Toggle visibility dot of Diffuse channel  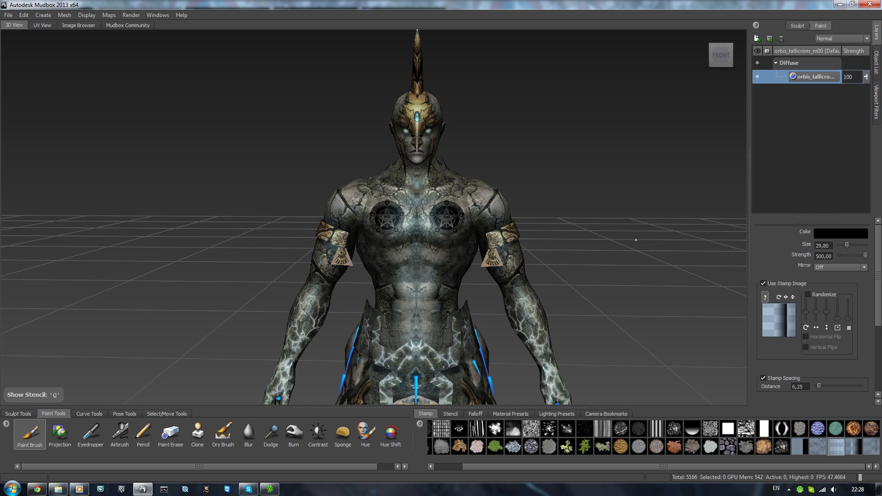[x=757, y=63]
